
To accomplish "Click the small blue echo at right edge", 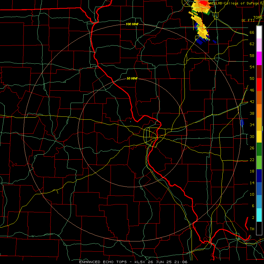I will [242, 123].
